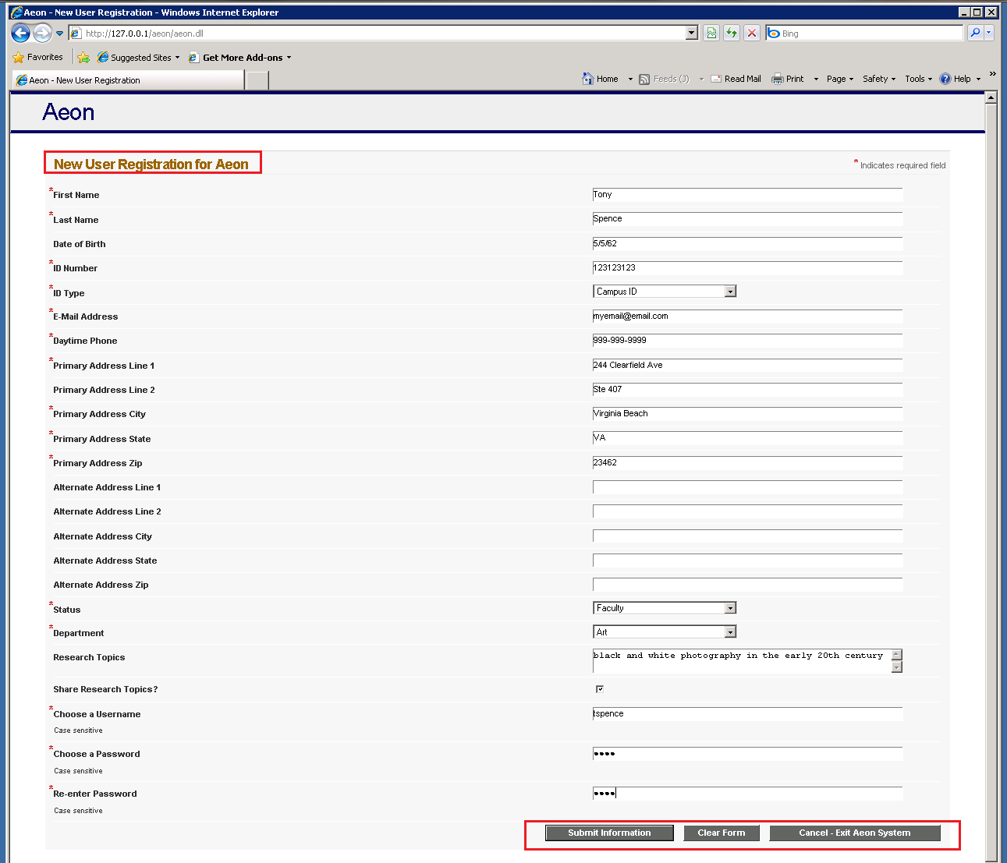Click the Stop loading icon
Image resolution: width=1007 pixels, height=863 pixels.
(x=751, y=33)
